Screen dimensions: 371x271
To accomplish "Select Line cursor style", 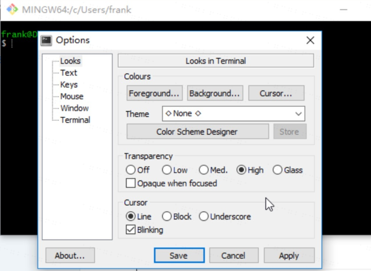I will 139,216.
